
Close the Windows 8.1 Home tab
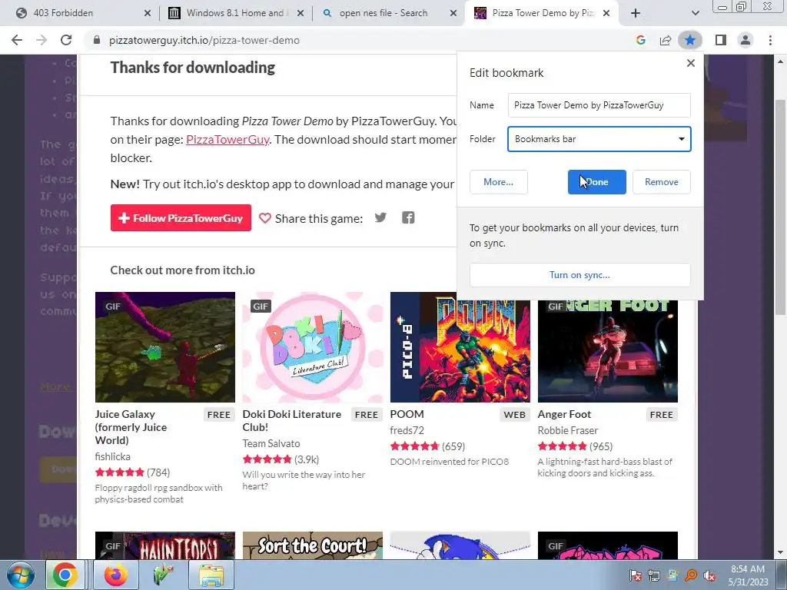click(301, 13)
